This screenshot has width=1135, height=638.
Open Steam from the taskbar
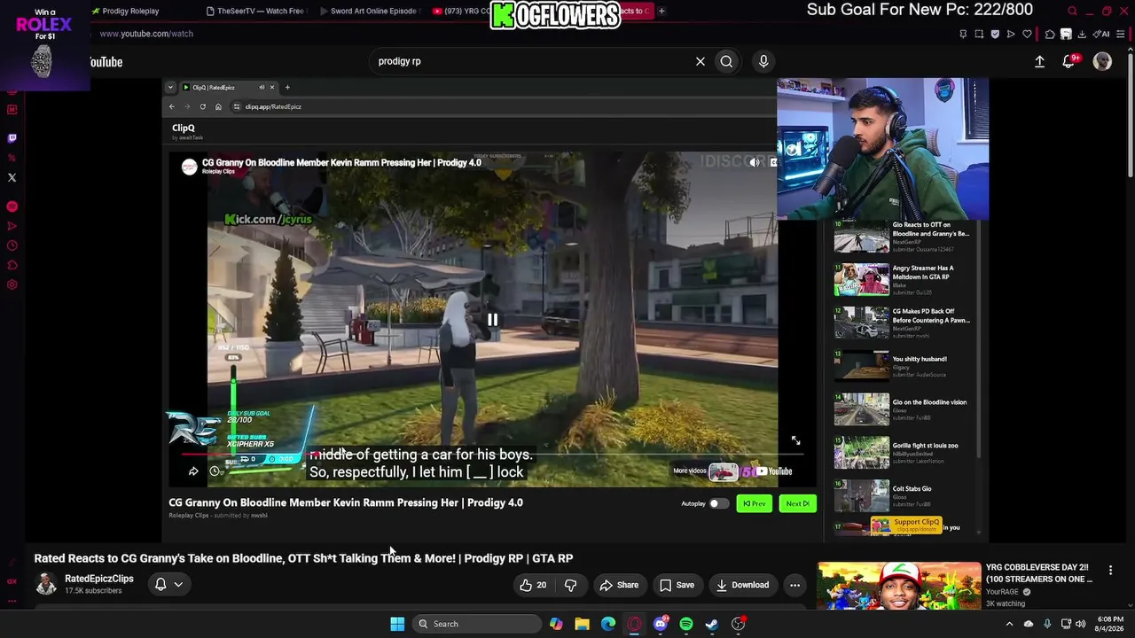click(712, 624)
